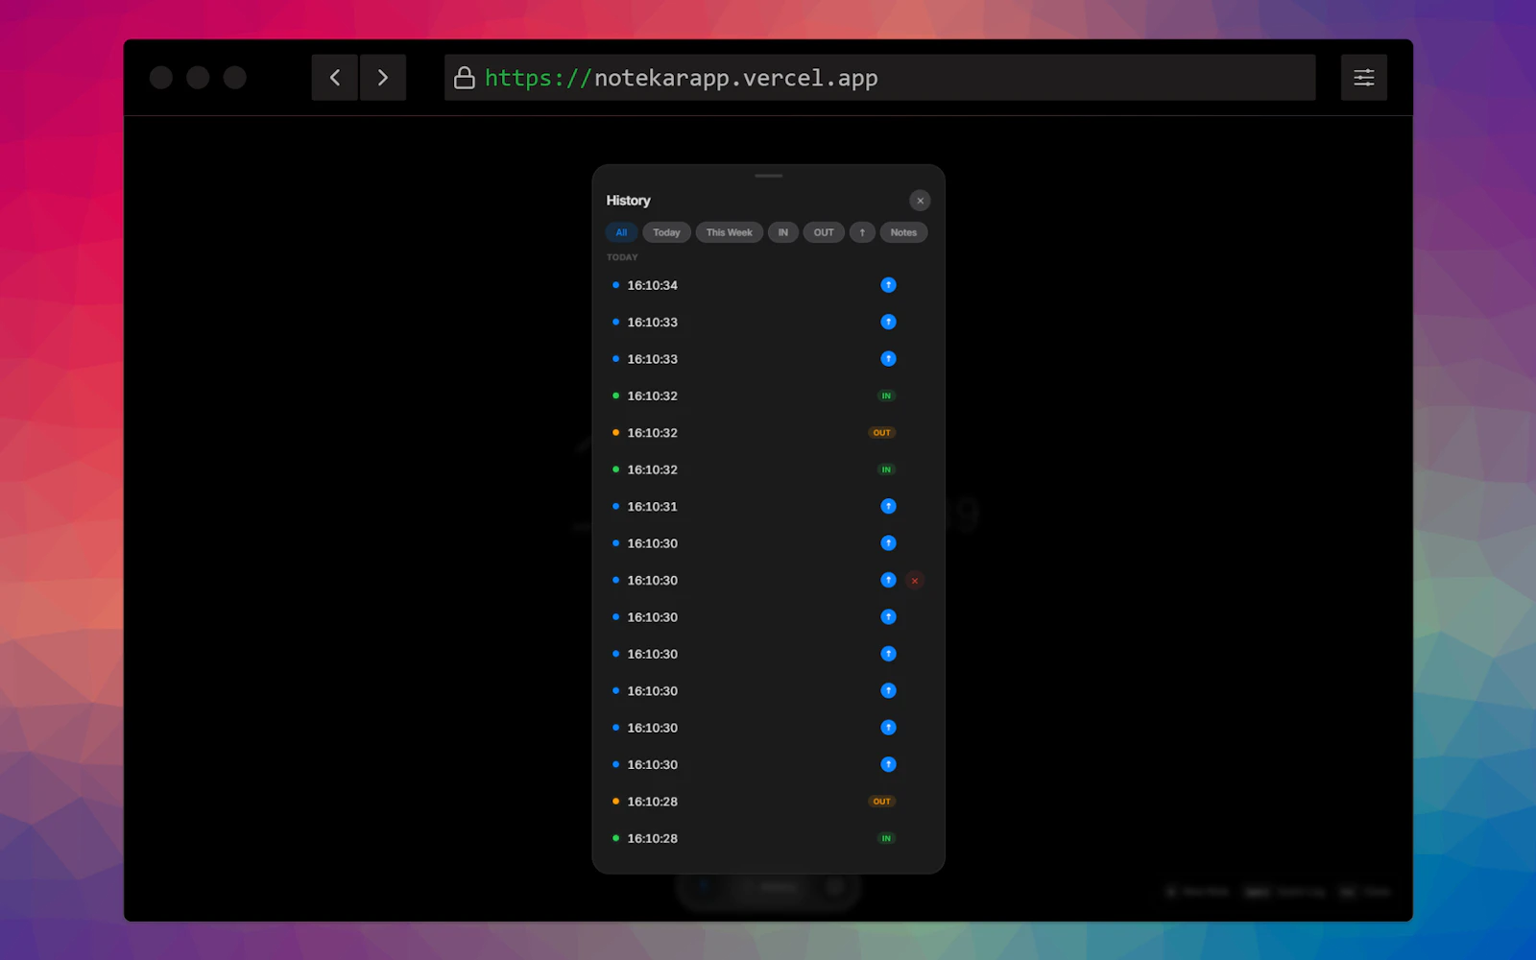Image resolution: width=1536 pixels, height=960 pixels.
Task: Click the History panel title
Action: (628, 201)
